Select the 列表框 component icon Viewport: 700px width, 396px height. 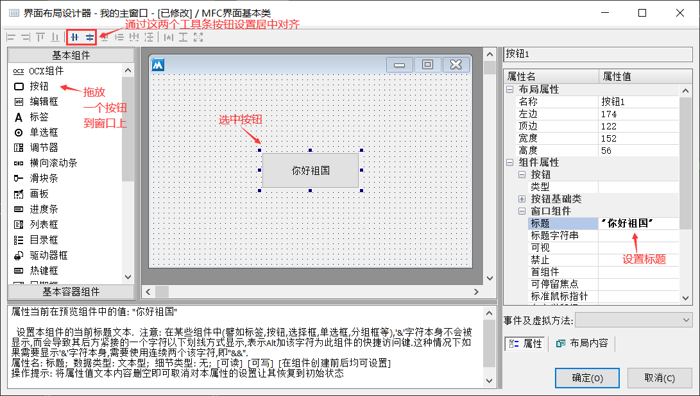pos(19,225)
